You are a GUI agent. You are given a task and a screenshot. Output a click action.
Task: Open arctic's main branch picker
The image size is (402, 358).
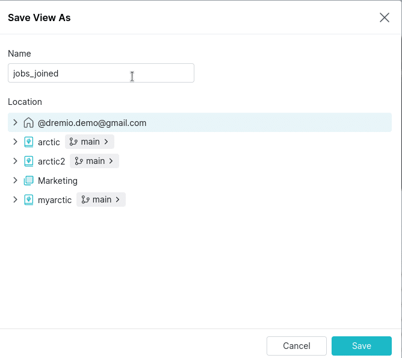(x=90, y=142)
